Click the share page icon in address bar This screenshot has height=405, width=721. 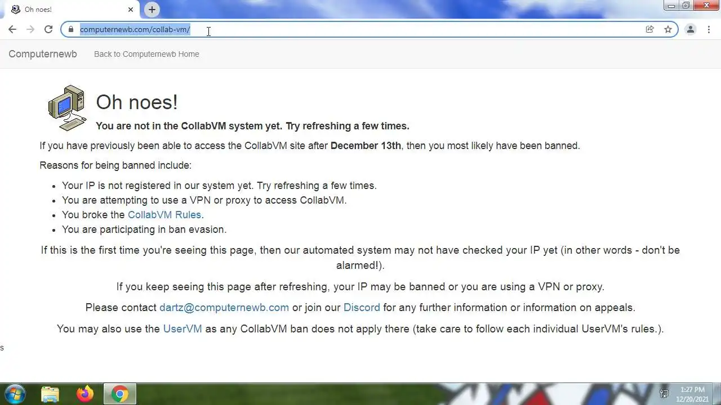pos(649,29)
